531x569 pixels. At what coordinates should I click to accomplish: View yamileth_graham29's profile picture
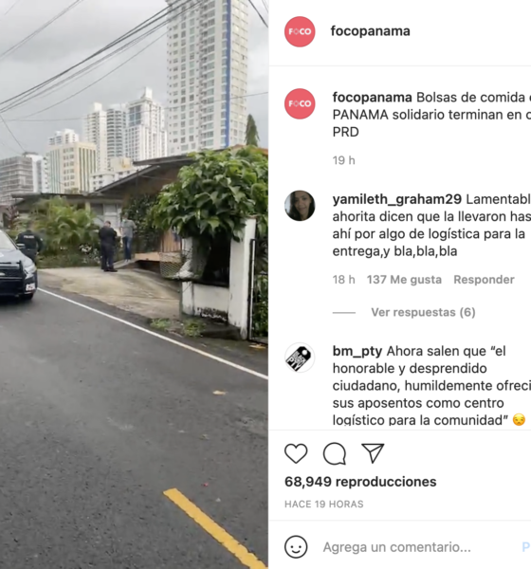(x=300, y=206)
